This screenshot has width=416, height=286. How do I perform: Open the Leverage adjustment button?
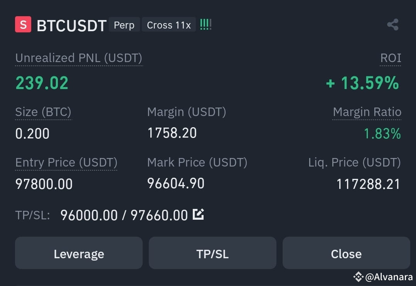(79, 253)
